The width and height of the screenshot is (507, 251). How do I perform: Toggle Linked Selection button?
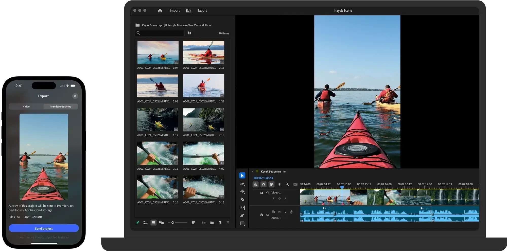(271, 184)
